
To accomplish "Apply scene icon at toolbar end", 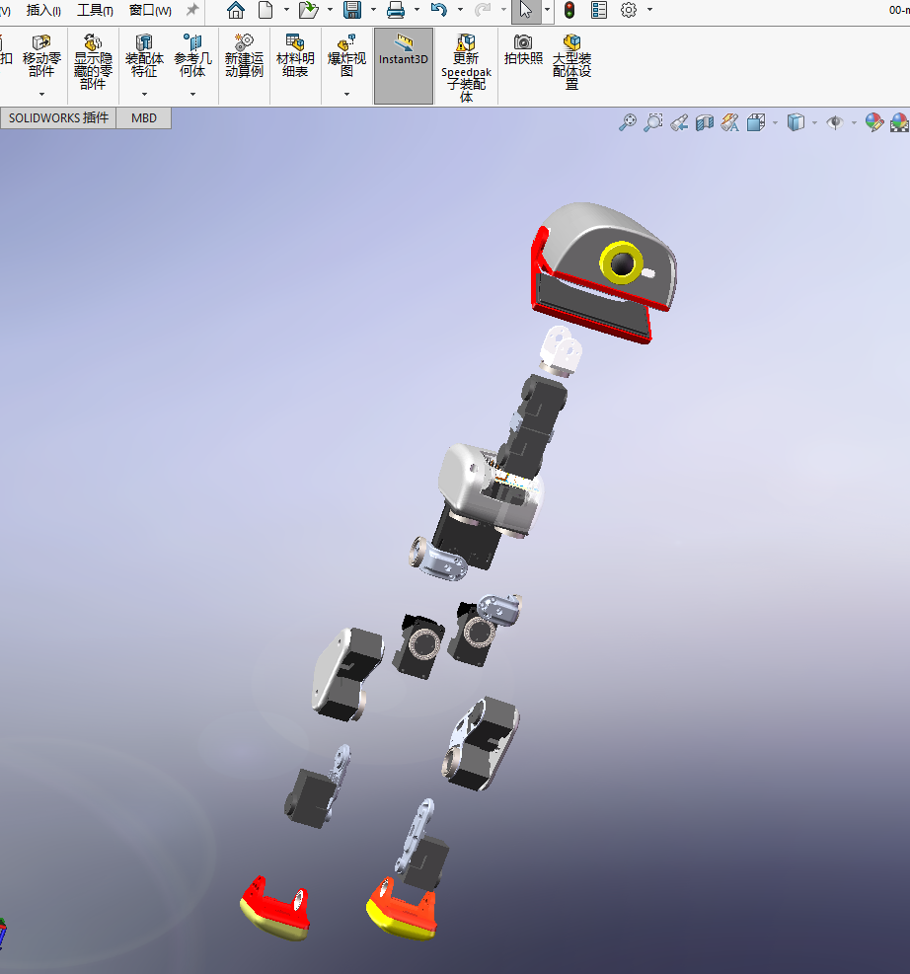I will (899, 122).
